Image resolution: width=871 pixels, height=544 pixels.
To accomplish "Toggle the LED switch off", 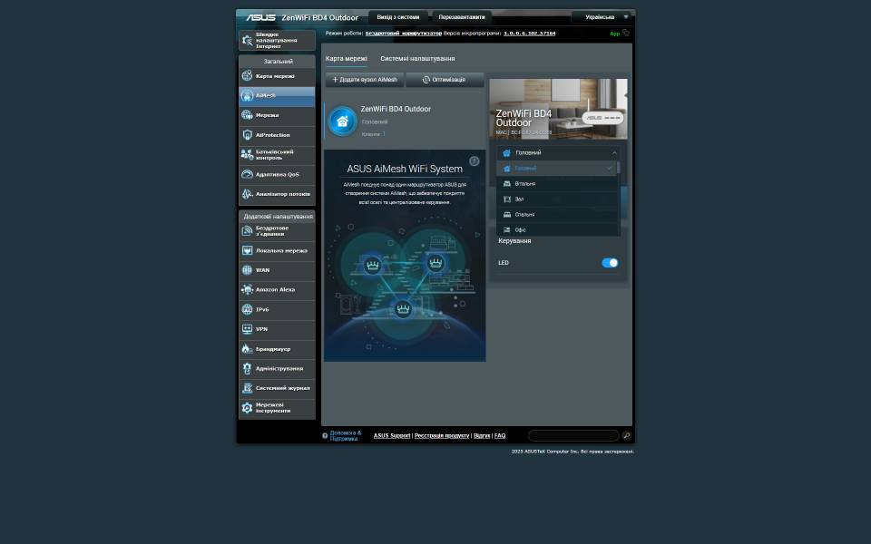I will 610,263.
